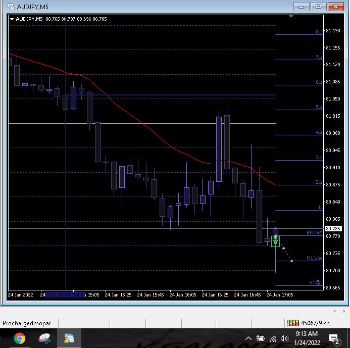Select the 3Ls level label
The width and height of the screenshot is (350, 348).
319,157
